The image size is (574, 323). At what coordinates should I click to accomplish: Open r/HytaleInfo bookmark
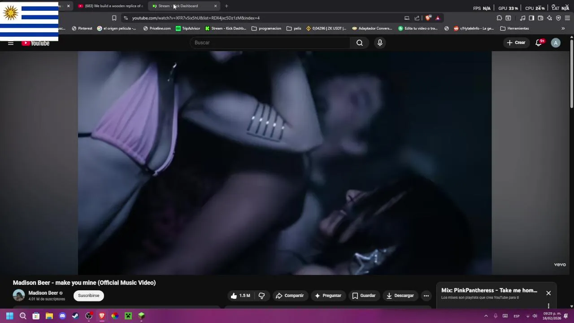(x=474, y=28)
